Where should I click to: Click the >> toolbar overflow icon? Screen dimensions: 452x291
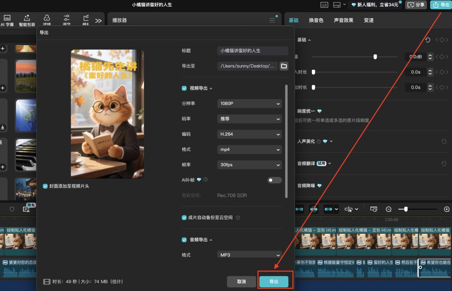(x=98, y=20)
